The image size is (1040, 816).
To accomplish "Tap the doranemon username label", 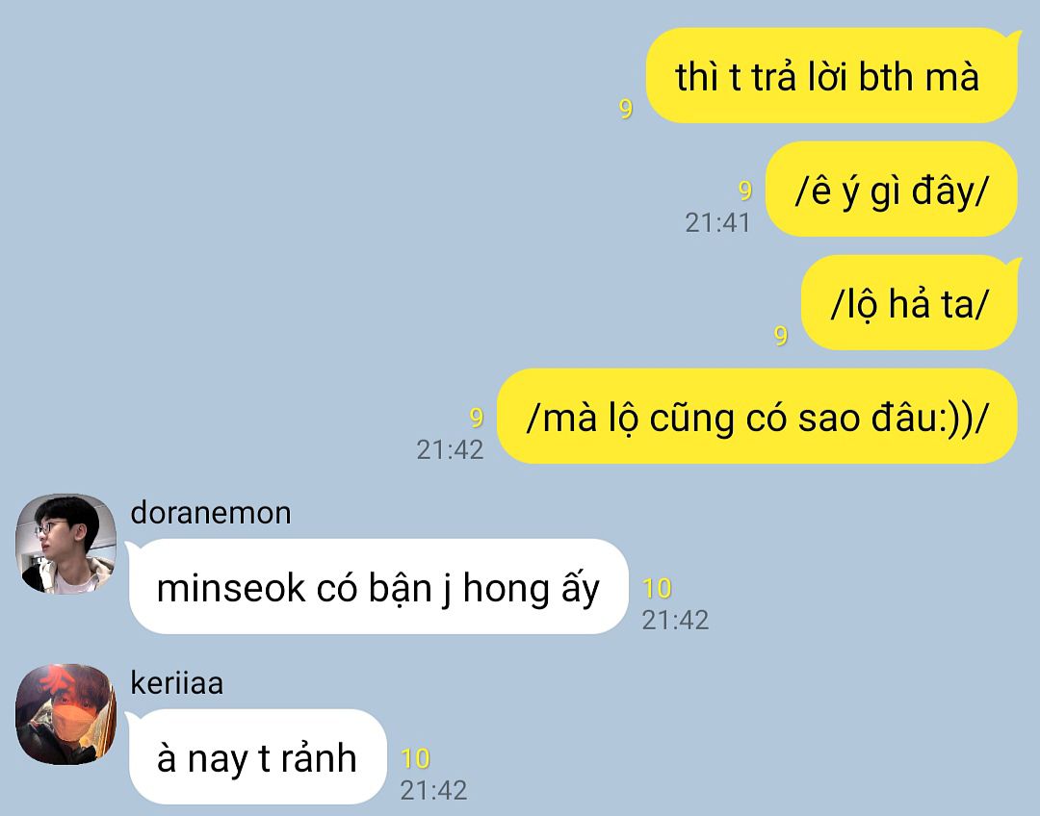I will point(211,513).
